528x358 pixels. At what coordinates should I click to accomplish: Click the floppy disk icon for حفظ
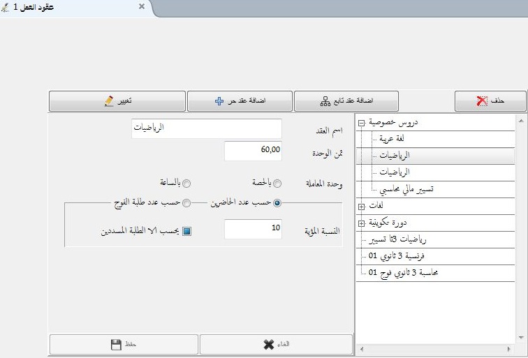(x=116, y=345)
